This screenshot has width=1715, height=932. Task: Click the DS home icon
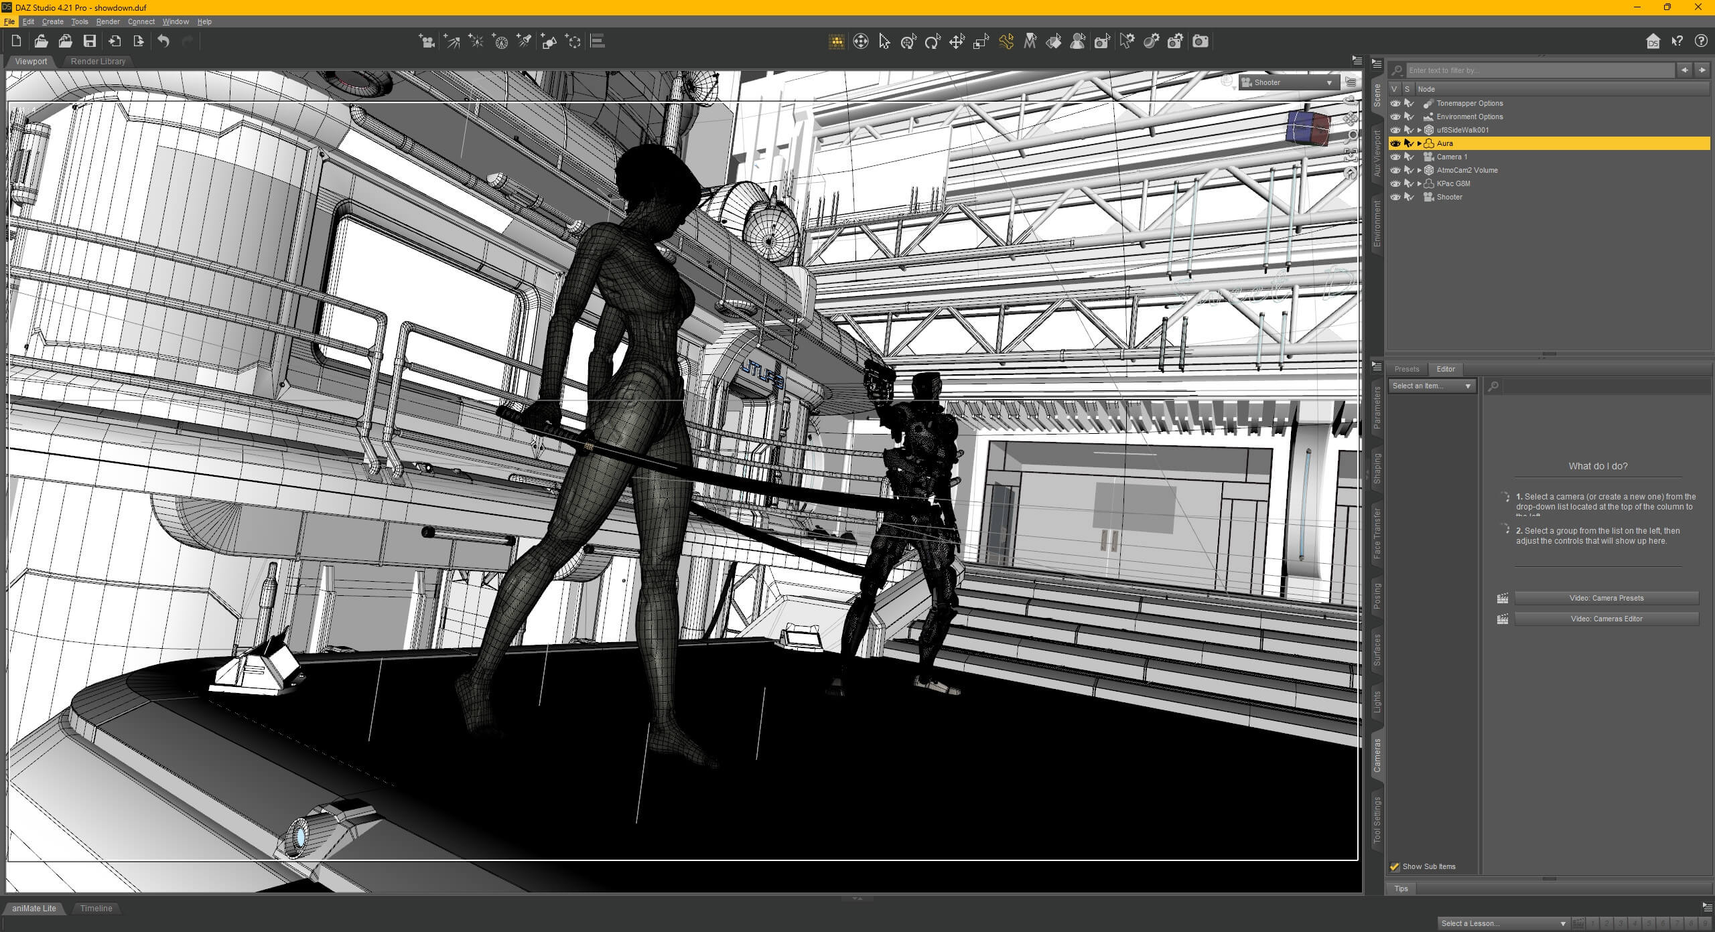click(x=1653, y=42)
